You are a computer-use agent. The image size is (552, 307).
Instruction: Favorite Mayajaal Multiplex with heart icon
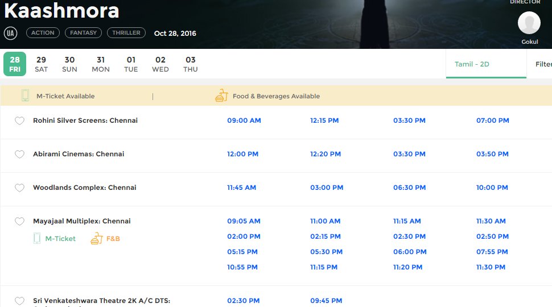pos(20,221)
